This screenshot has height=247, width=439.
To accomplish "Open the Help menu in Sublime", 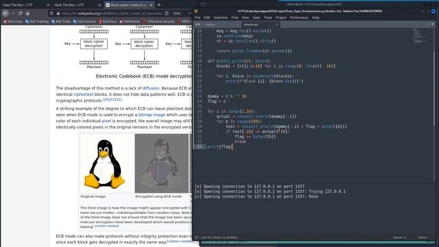I will (x=316, y=18).
